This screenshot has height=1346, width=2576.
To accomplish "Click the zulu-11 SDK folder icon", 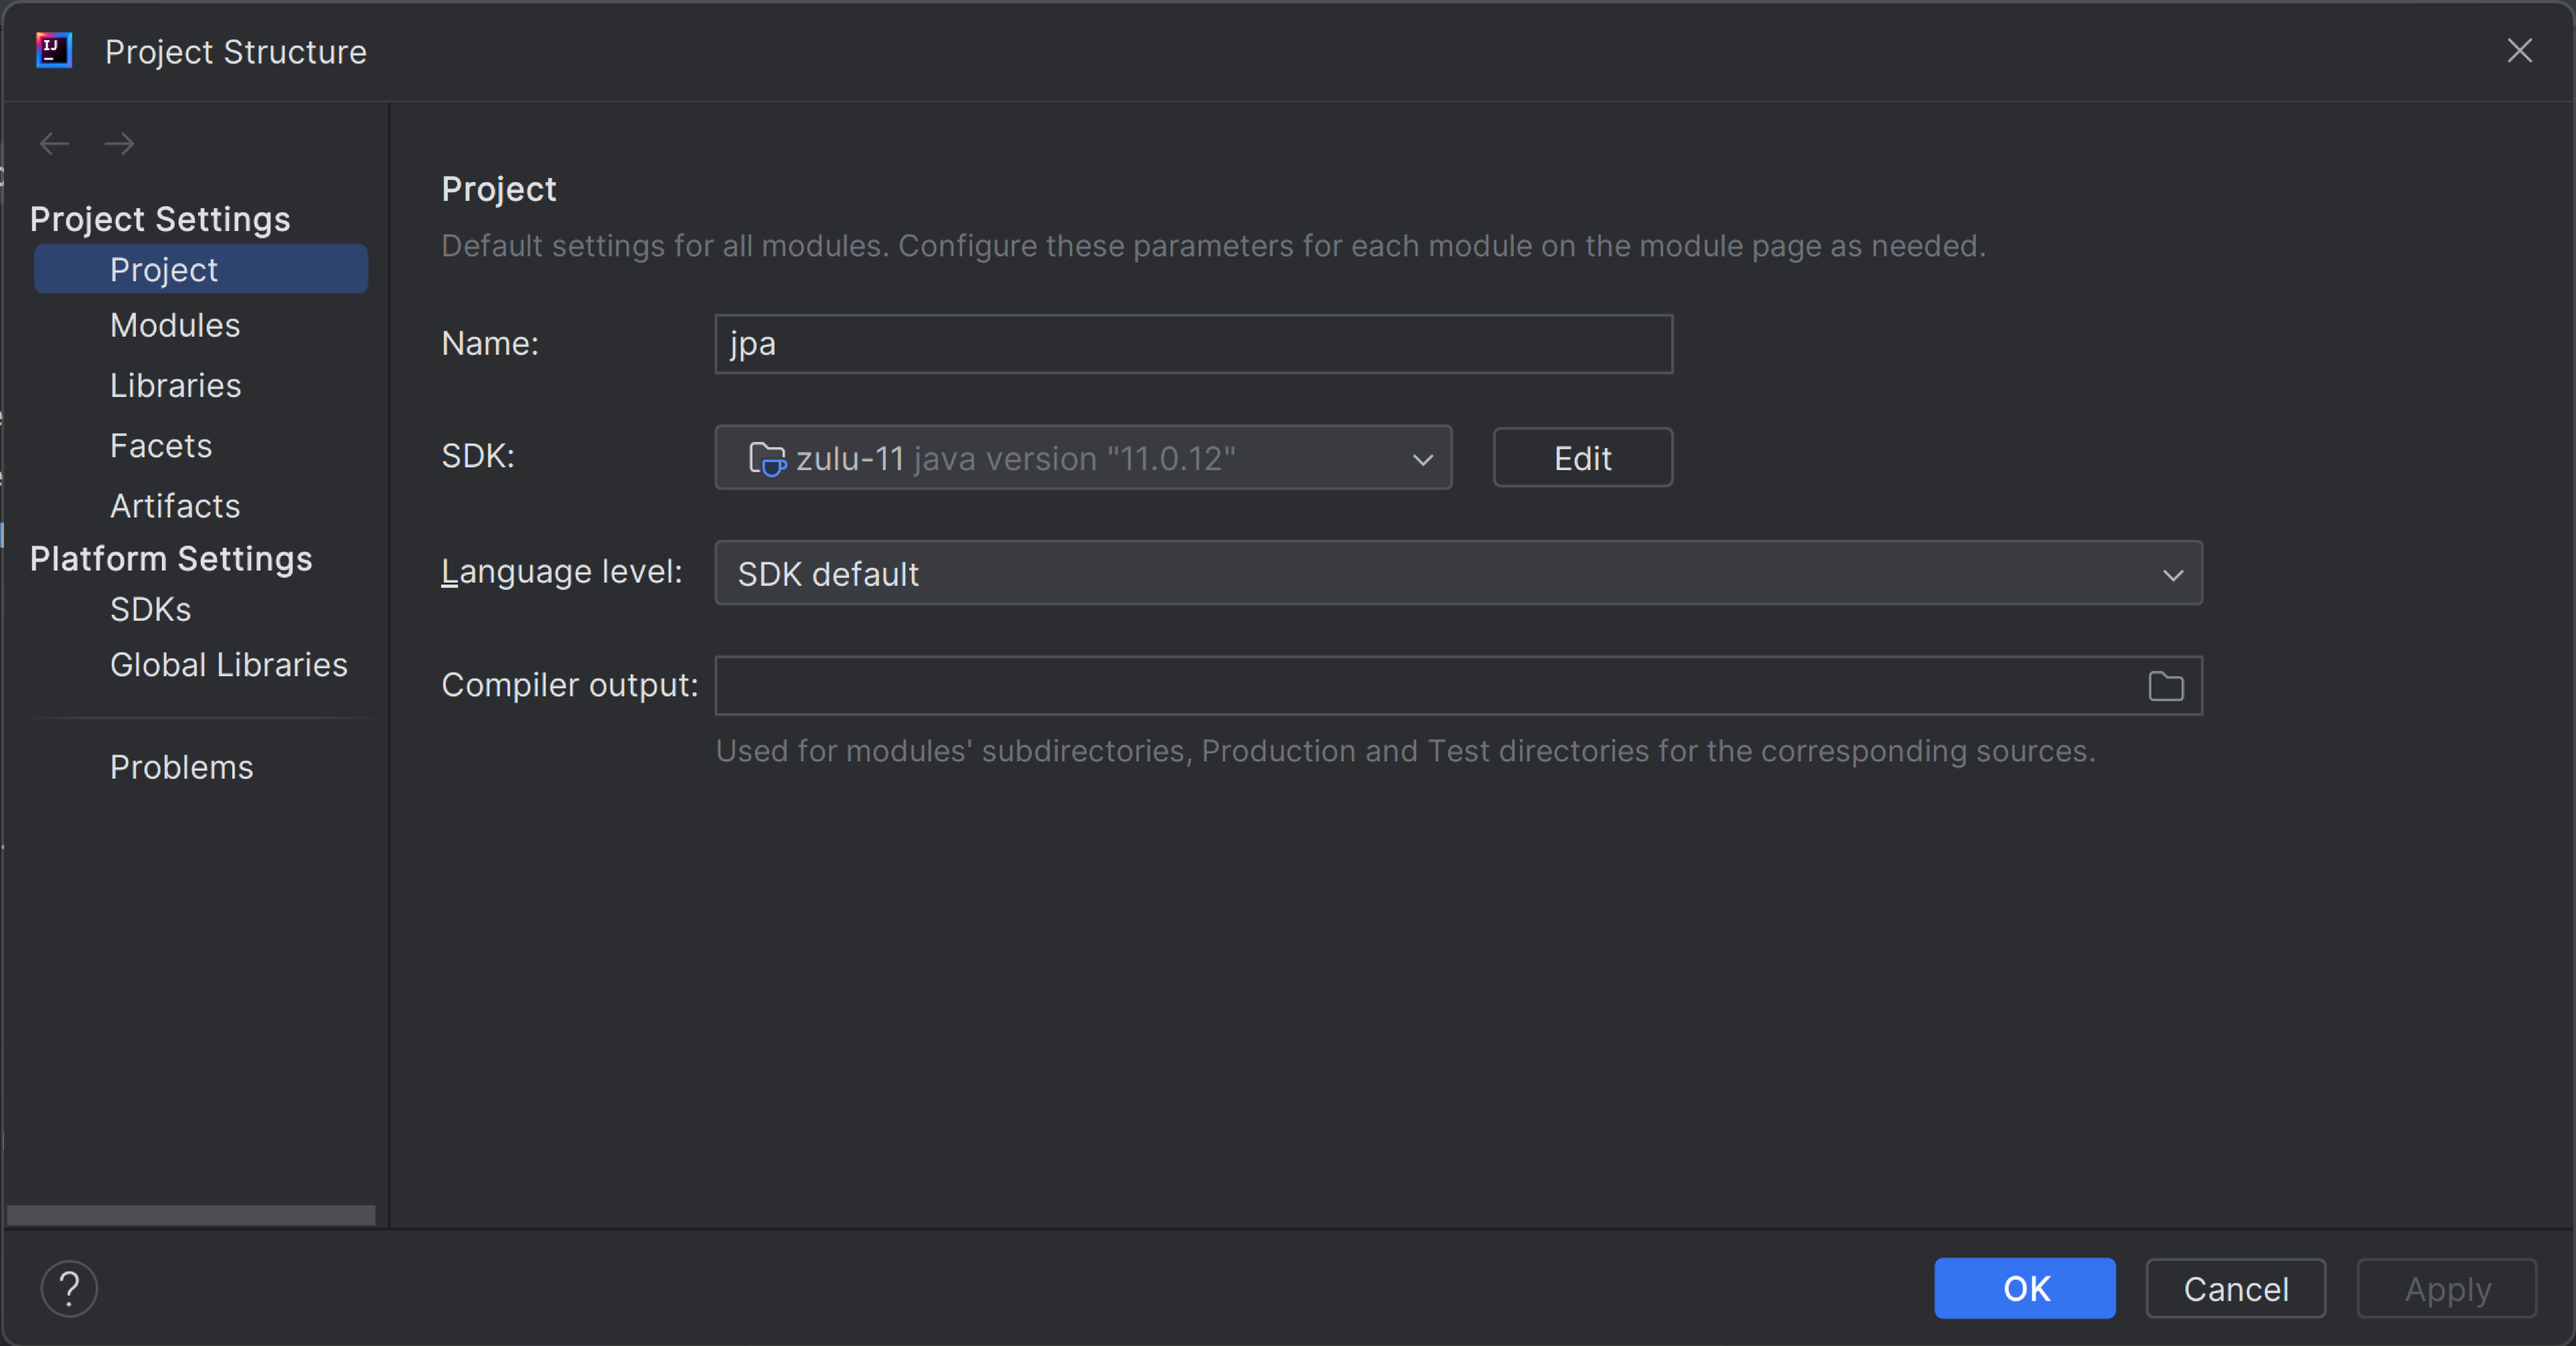I will pos(767,459).
